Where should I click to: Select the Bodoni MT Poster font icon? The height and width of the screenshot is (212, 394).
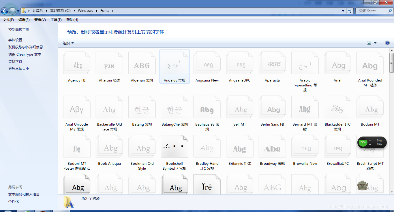coord(77,147)
